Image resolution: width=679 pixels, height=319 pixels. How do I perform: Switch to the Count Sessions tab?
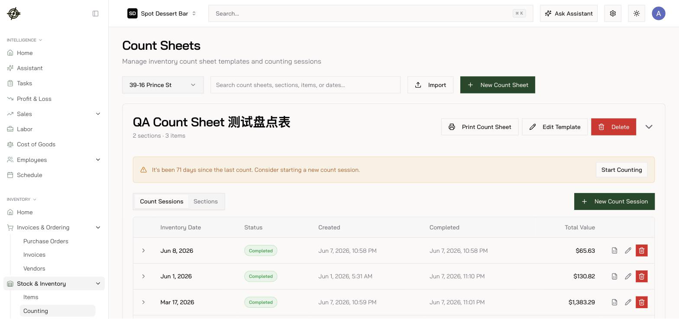(162, 201)
